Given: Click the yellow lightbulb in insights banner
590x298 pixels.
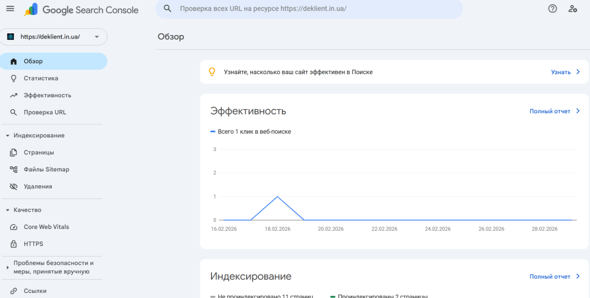Looking at the screenshot, I should tap(212, 72).
